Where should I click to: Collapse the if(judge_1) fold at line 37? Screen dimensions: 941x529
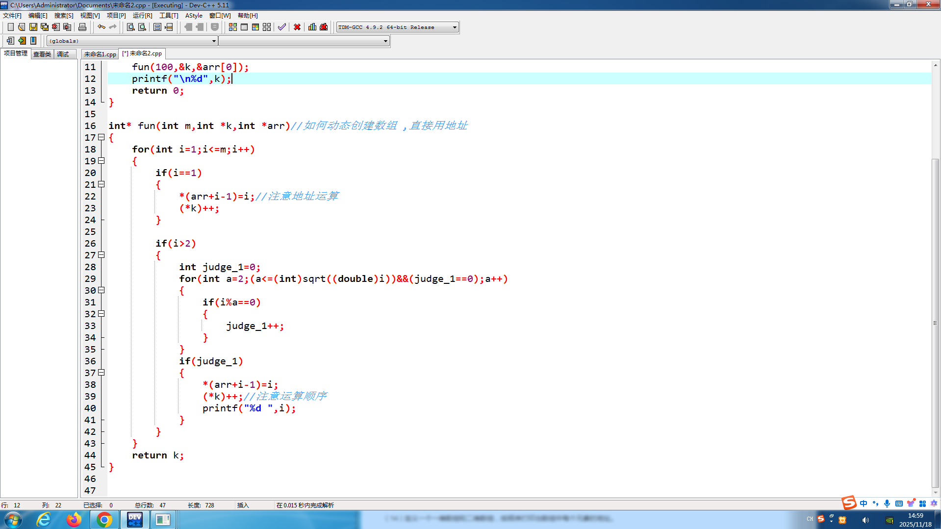pyautogui.click(x=102, y=373)
